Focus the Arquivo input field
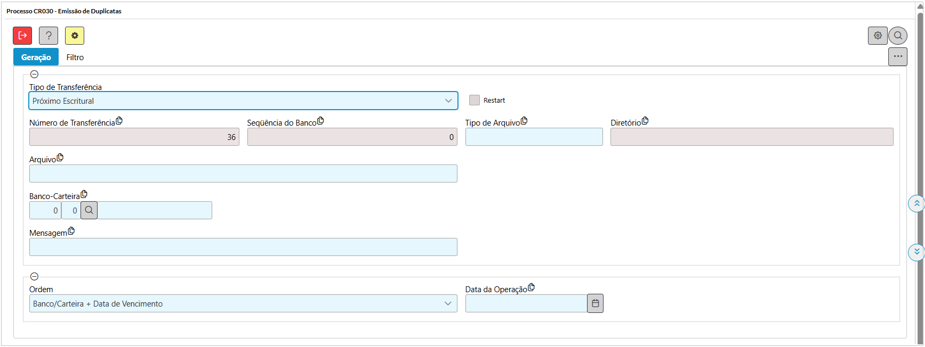The width and height of the screenshot is (925, 347). click(x=243, y=173)
